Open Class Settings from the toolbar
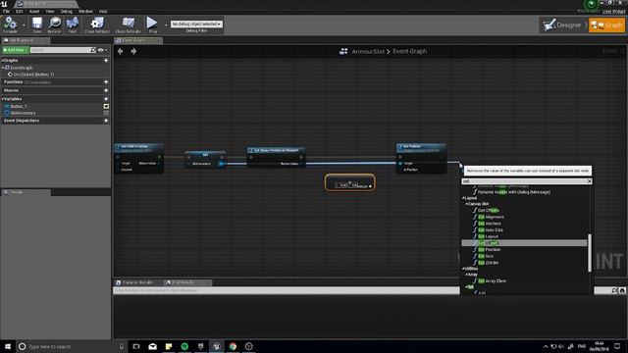The width and height of the screenshot is (628, 353). coord(96,25)
